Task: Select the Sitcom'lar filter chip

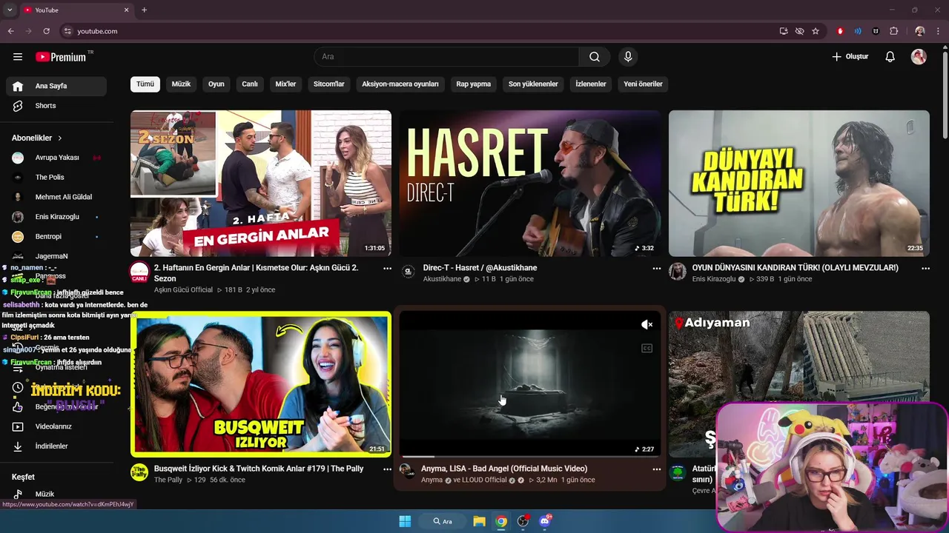Action: point(329,84)
